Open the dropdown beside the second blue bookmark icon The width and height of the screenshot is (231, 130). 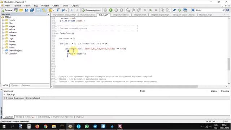[67, 10]
